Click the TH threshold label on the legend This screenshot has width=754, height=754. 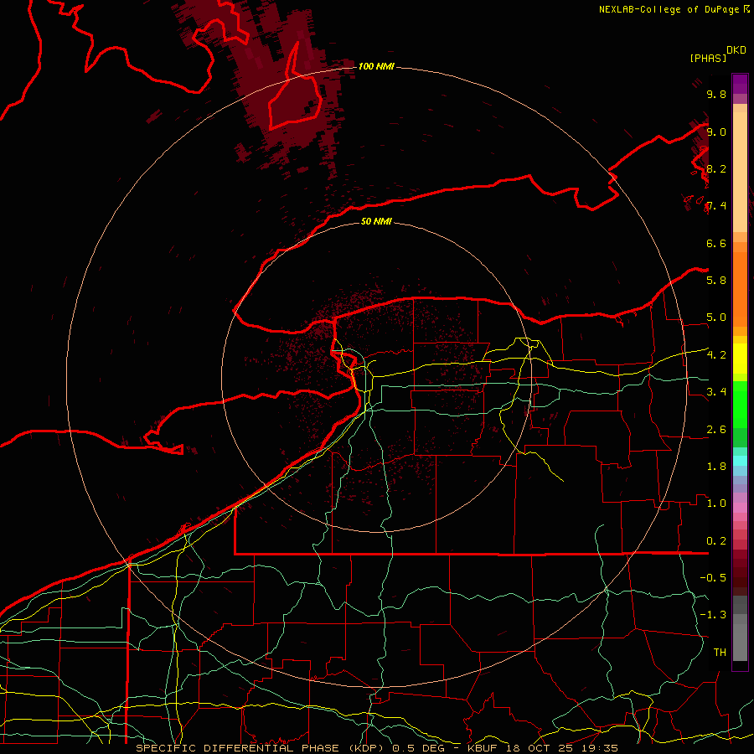[719, 652]
